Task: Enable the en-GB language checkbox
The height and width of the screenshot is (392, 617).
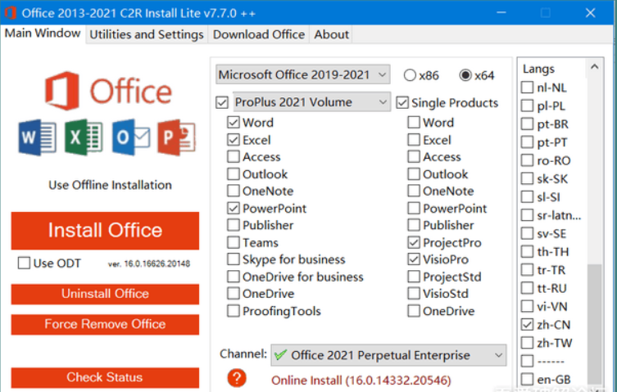Action: click(528, 379)
